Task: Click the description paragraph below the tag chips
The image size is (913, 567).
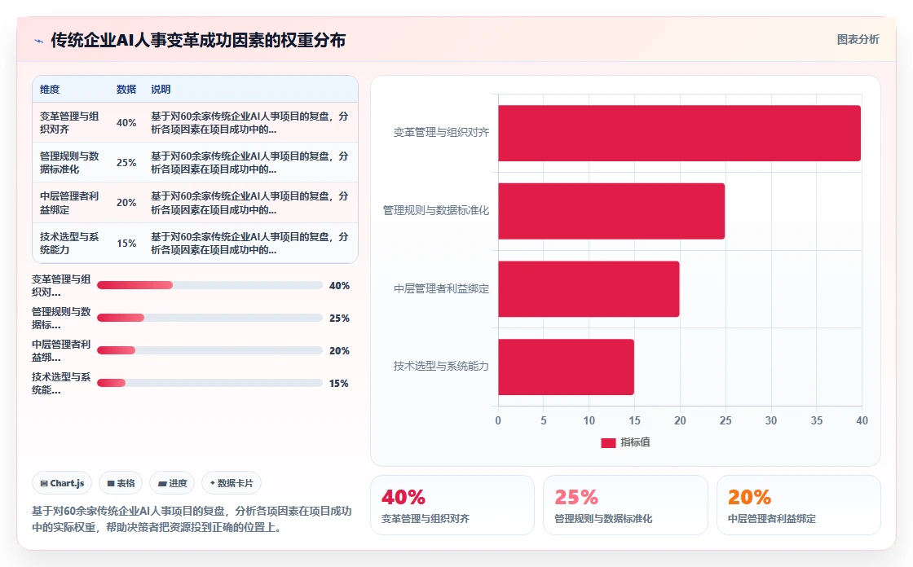Action: [x=192, y=519]
